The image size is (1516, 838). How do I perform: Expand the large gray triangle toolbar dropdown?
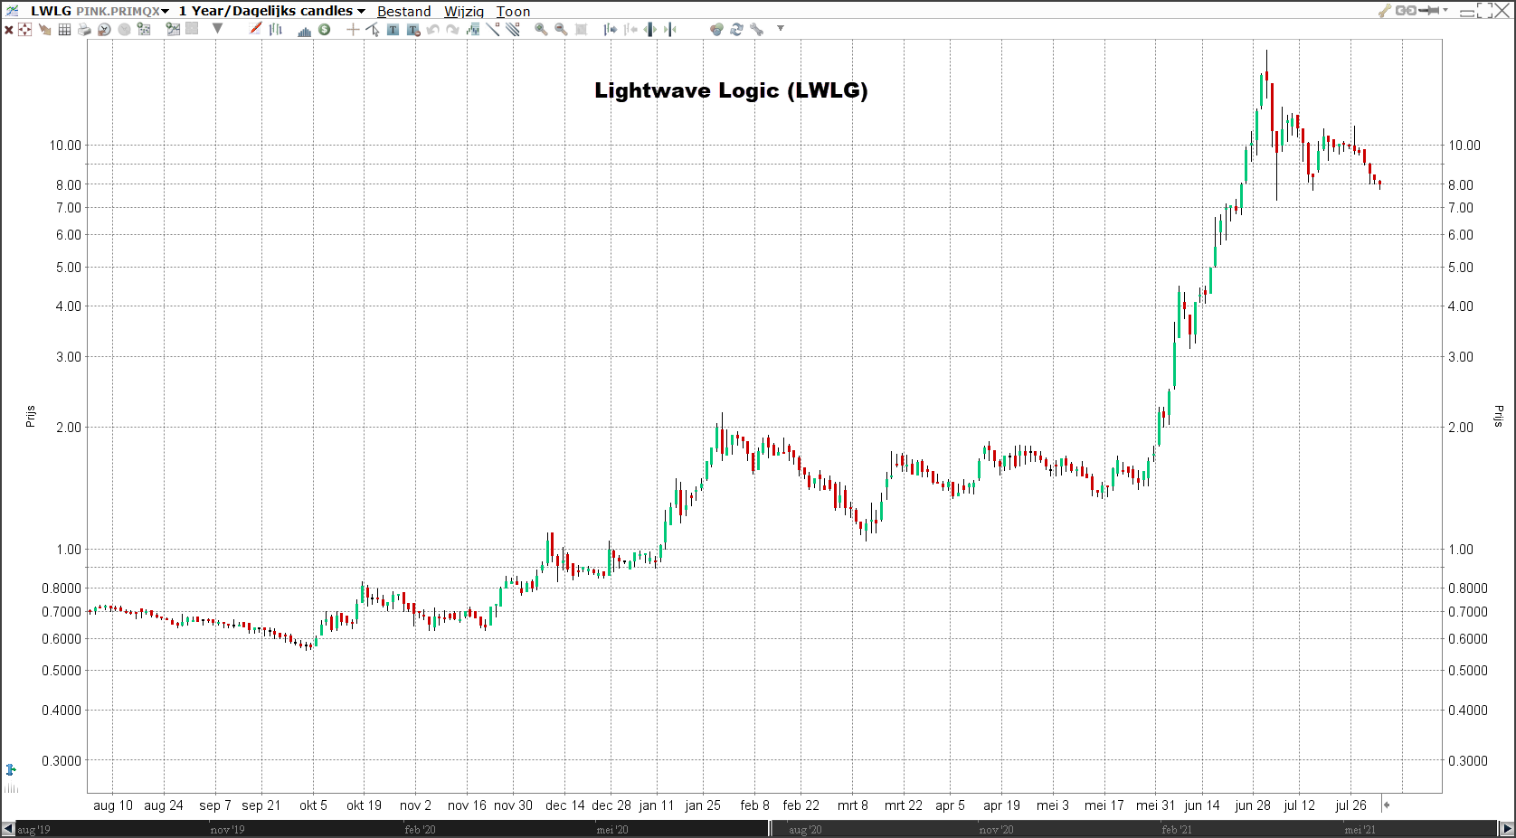pyautogui.click(x=217, y=29)
